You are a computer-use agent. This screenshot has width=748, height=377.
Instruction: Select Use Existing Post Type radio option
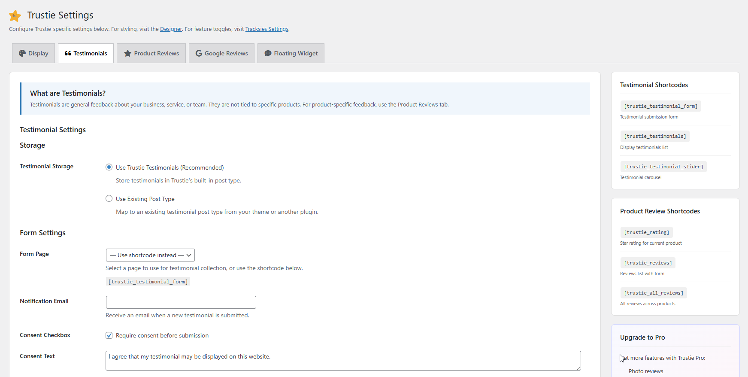point(109,198)
